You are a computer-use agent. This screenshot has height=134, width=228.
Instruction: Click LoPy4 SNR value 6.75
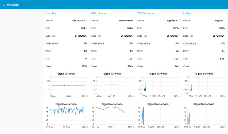(222, 59)
